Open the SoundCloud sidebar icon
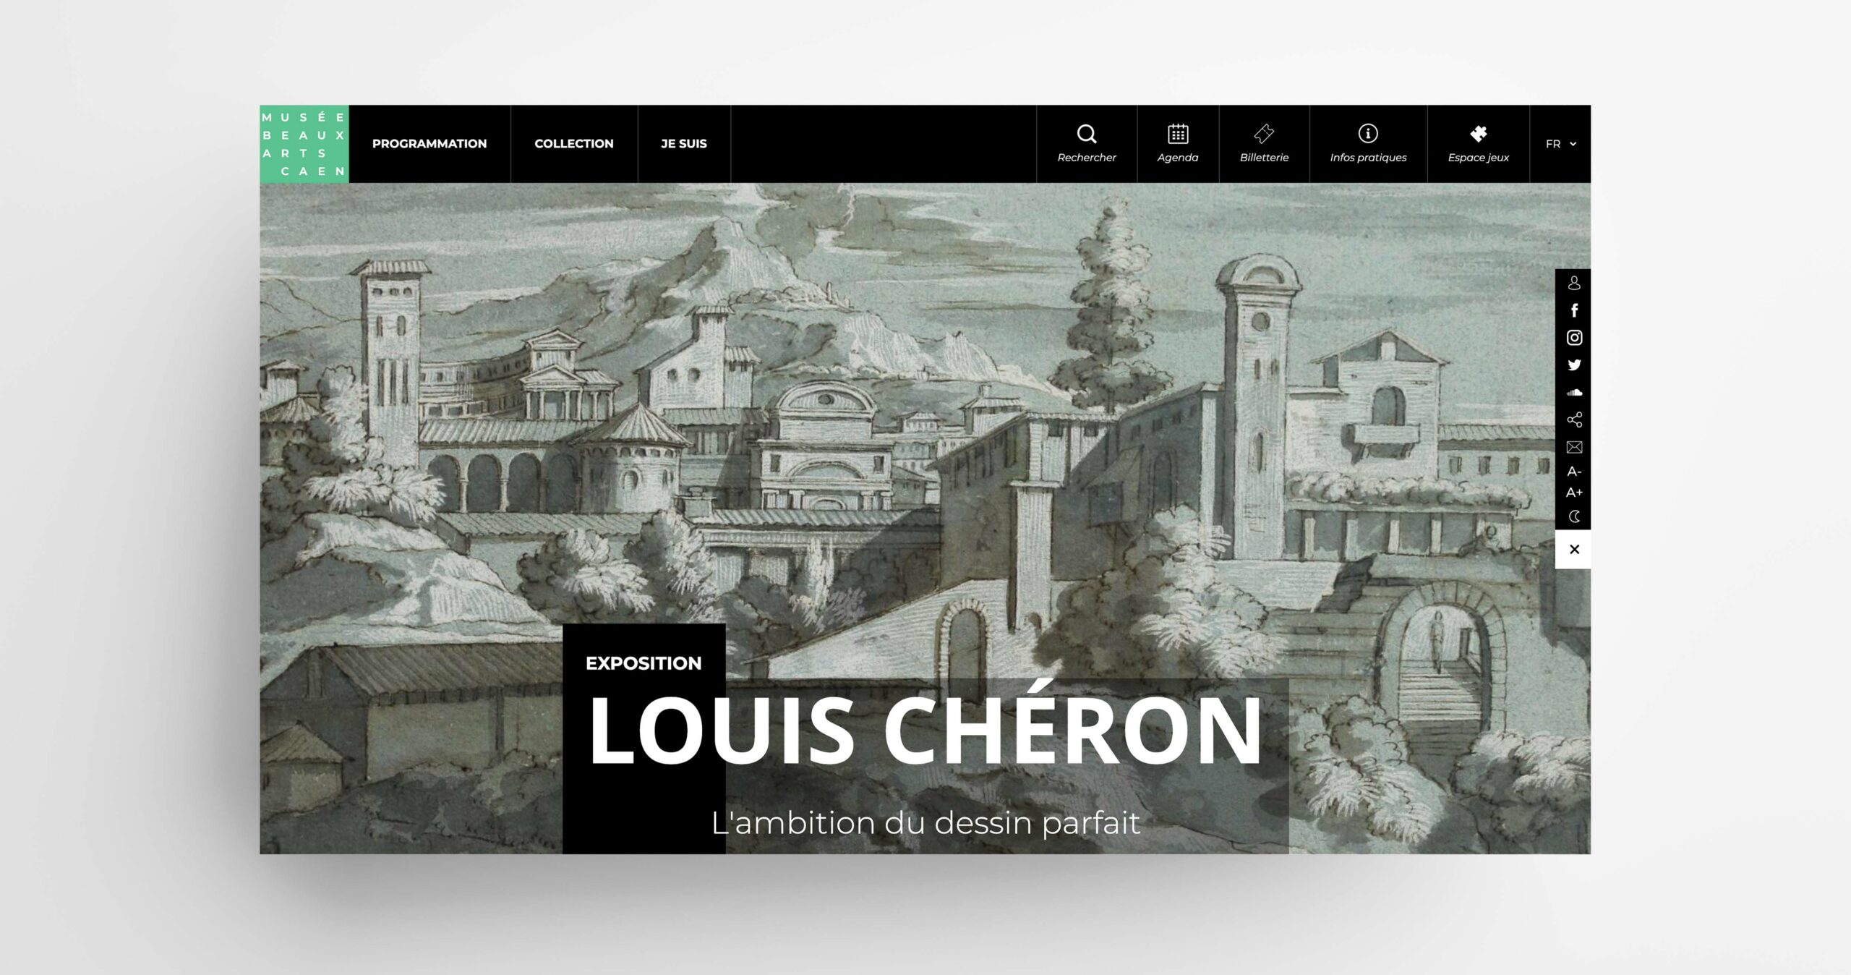Image resolution: width=1851 pixels, height=975 pixels. (1574, 393)
